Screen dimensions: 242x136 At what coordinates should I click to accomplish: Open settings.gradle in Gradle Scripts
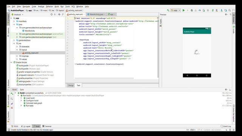click(30, 82)
